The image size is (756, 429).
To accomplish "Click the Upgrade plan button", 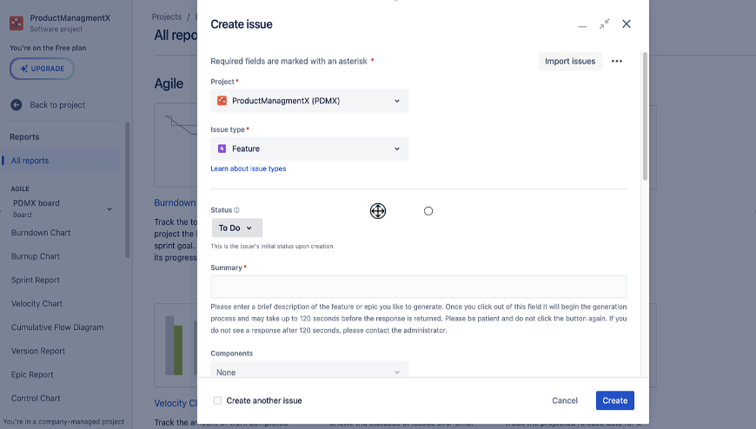I will (42, 69).
